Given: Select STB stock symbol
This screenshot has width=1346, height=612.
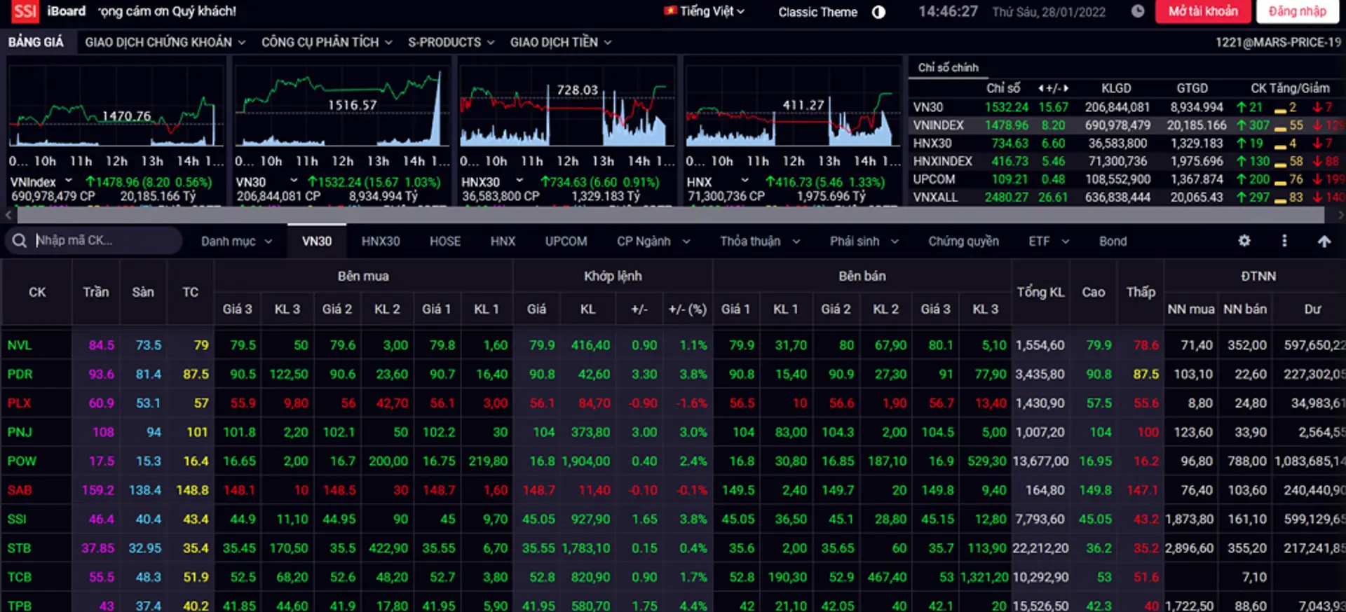Looking at the screenshot, I should [x=19, y=548].
